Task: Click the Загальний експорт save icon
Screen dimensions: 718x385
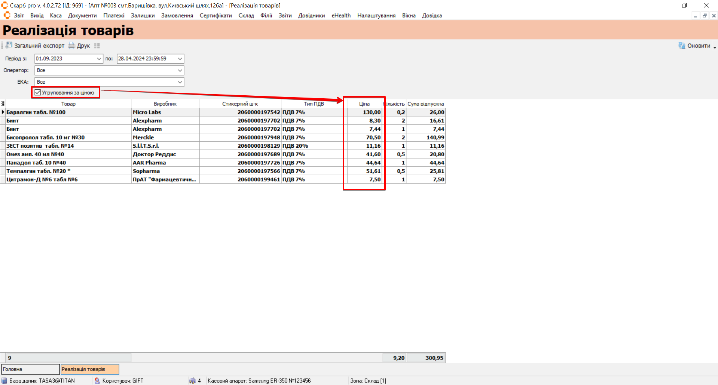Action: coord(9,45)
